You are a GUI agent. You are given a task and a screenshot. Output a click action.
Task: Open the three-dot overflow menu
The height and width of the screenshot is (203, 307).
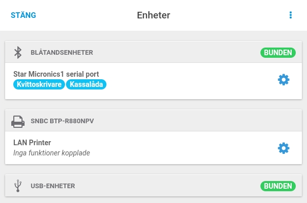pyautogui.click(x=291, y=15)
